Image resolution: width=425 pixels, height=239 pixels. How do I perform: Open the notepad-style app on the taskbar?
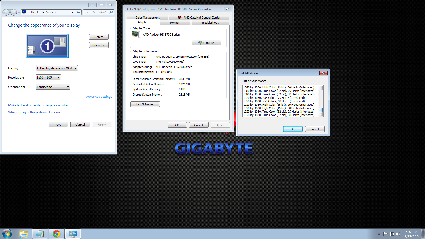coord(40,234)
